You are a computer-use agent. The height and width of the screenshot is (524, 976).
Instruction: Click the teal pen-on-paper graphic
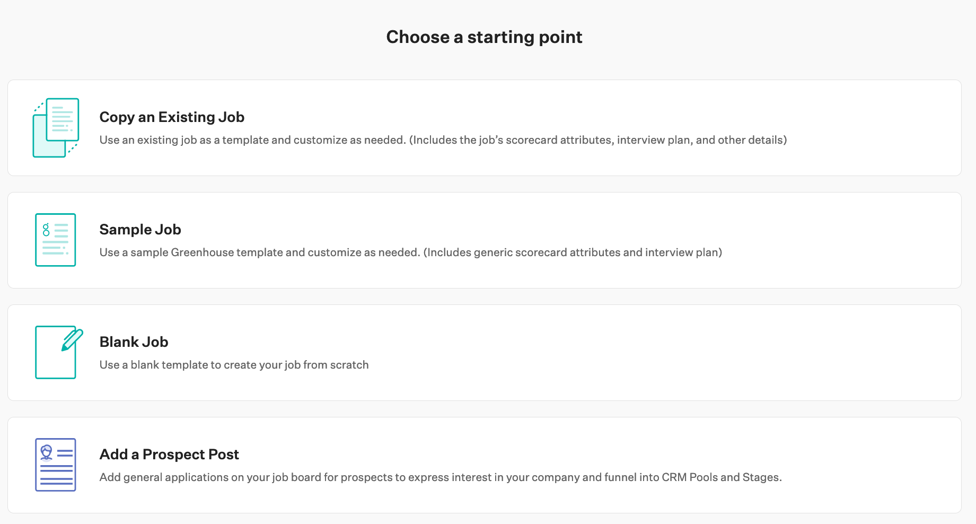coord(55,352)
